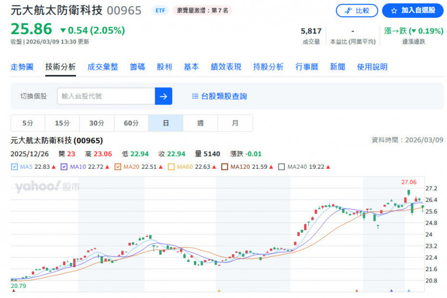Click the 資料時間：2026/03/09 text
Image resolution: width=447 pixels, height=298 pixels.
coord(407,140)
